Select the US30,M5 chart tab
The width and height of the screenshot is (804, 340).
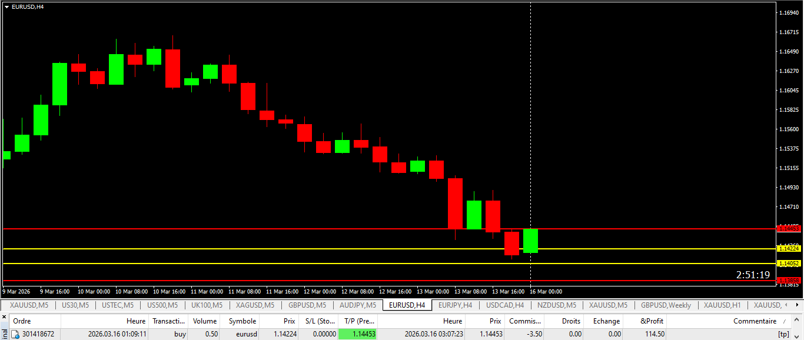coord(75,305)
